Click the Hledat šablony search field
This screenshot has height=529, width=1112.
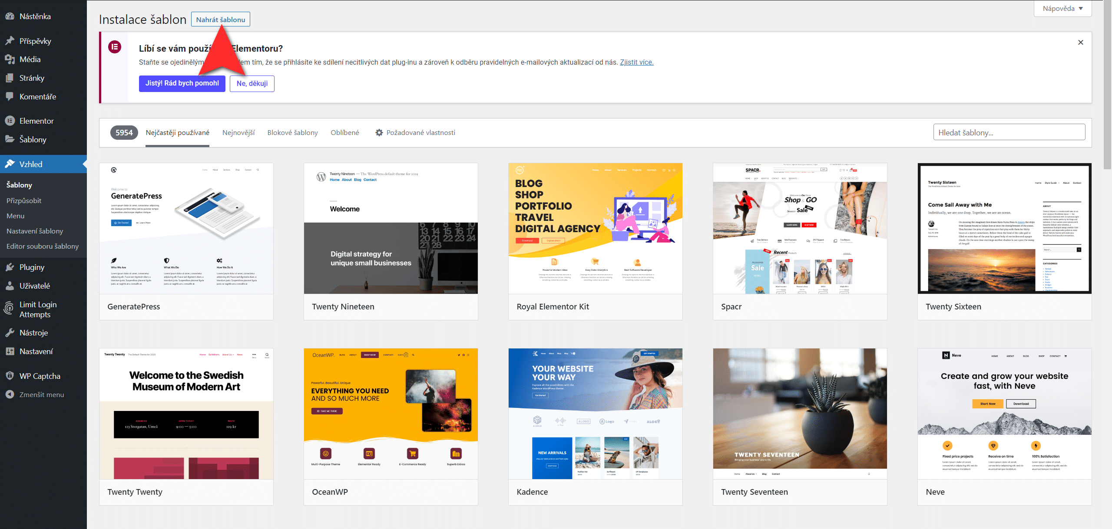1009,132
